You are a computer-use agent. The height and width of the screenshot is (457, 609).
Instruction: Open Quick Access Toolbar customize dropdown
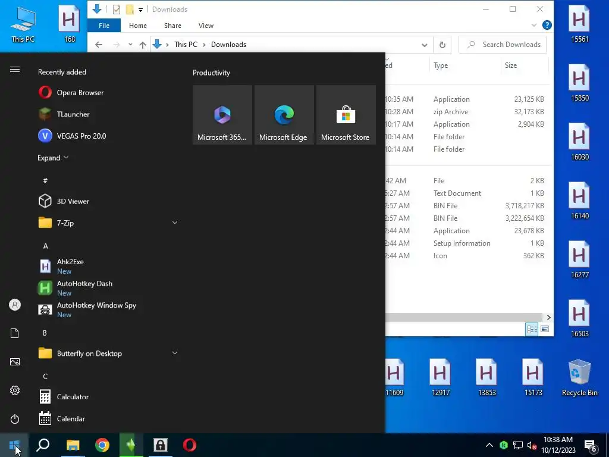140,10
